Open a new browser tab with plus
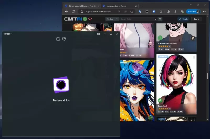Viewport: 210px width, 139px height. (x=141, y=6)
